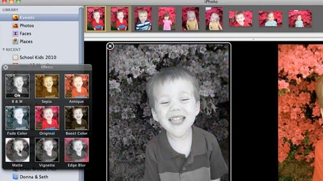Select first filmstrip thumbnail, boy in red shirt
Viewport: 323px width, 181px height.
pos(96,19)
